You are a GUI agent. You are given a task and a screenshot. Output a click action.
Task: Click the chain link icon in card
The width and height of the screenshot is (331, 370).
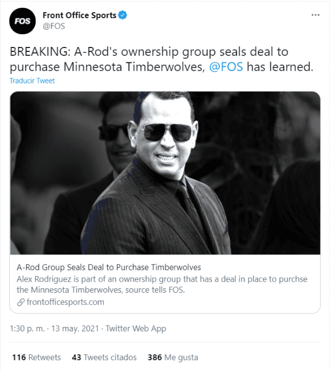(22, 302)
